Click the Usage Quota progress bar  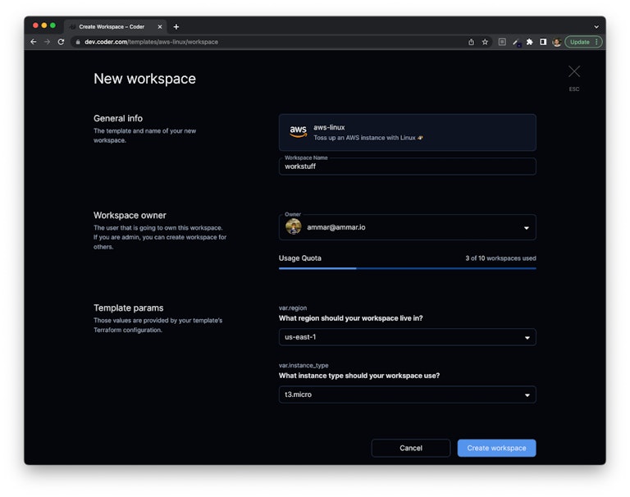pyautogui.click(x=408, y=268)
